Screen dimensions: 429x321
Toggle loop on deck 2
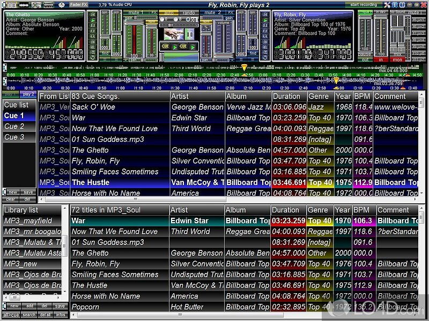[x=265, y=58]
